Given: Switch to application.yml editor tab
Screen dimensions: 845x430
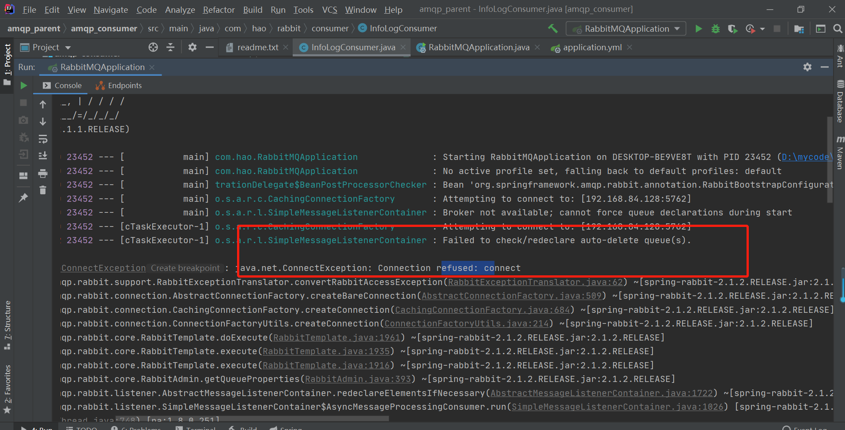Looking at the screenshot, I should 592,47.
